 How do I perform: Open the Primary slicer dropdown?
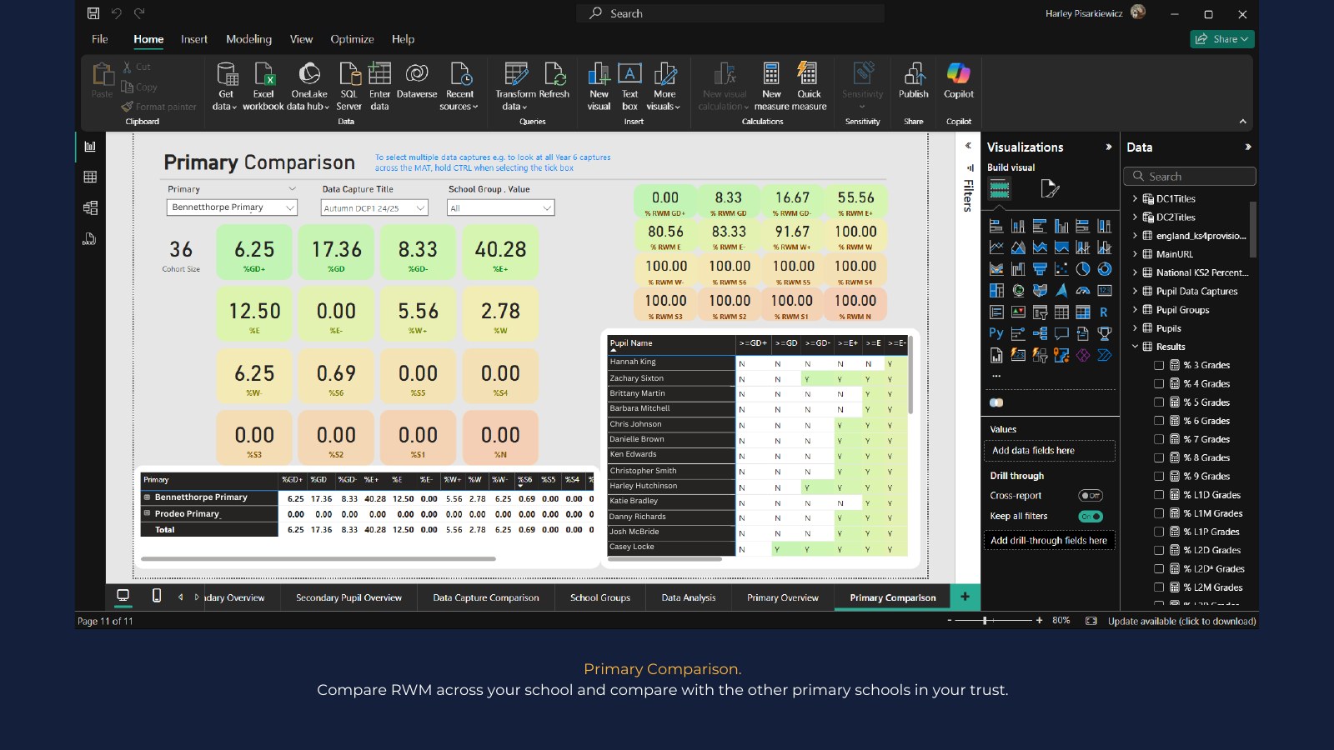coord(232,207)
